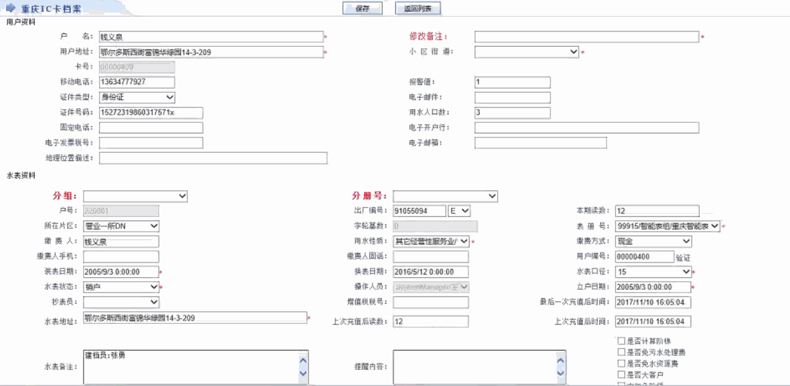The width and height of the screenshot is (790, 386).
Task: Click the 验证 link beside 用户编号
Action: 683,257
